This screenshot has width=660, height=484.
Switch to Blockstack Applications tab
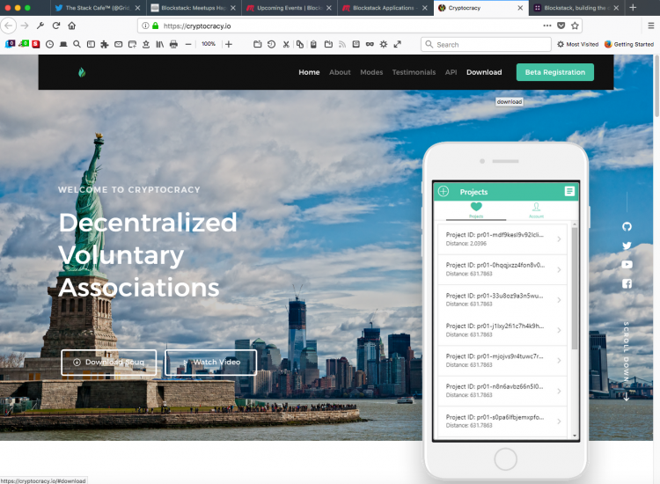click(x=385, y=8)
